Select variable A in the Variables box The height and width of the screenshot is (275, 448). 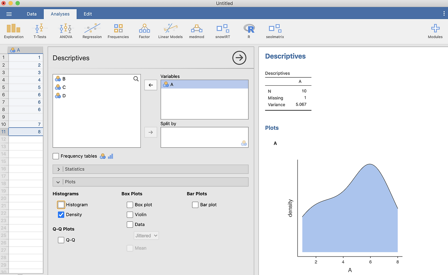pyautogui.click(x=204, y=84)
